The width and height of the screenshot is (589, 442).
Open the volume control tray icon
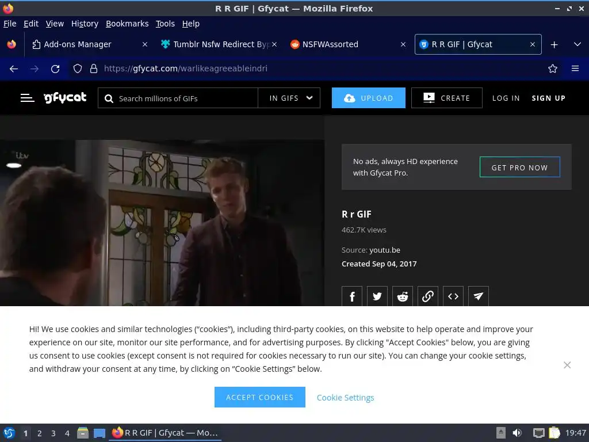(x=517, y=433)
